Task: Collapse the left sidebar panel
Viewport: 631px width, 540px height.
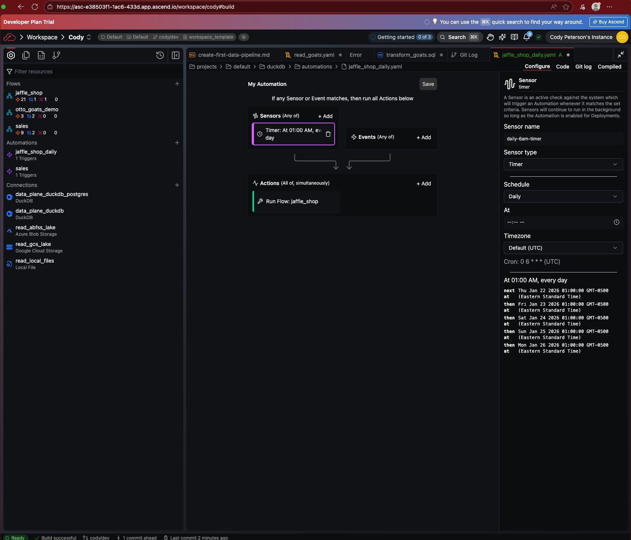Action: 175,55
